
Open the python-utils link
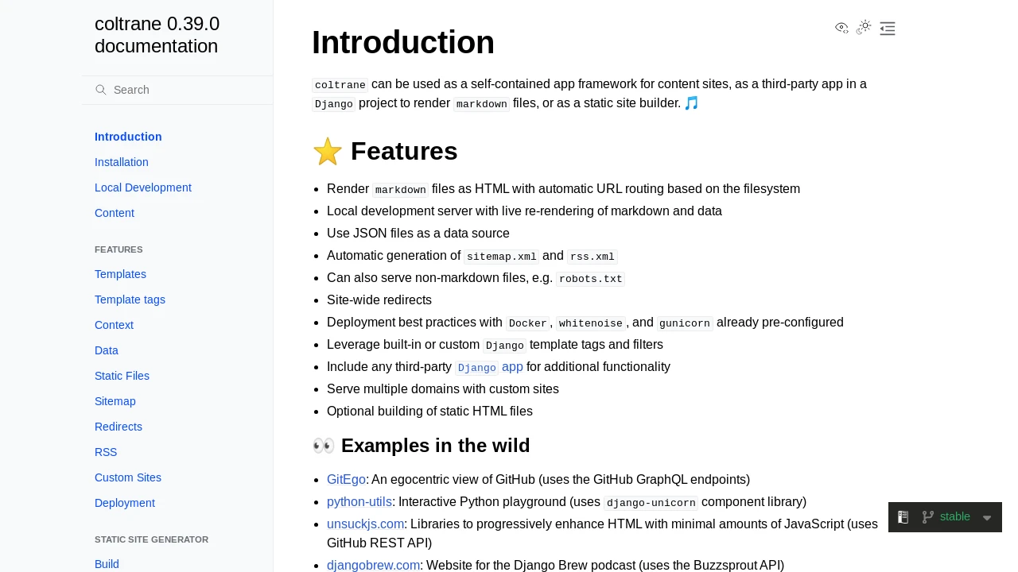click(x=359, y=502)
